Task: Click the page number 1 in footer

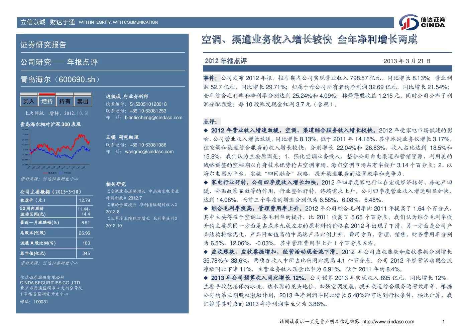Action: click(x=444, y=322)
